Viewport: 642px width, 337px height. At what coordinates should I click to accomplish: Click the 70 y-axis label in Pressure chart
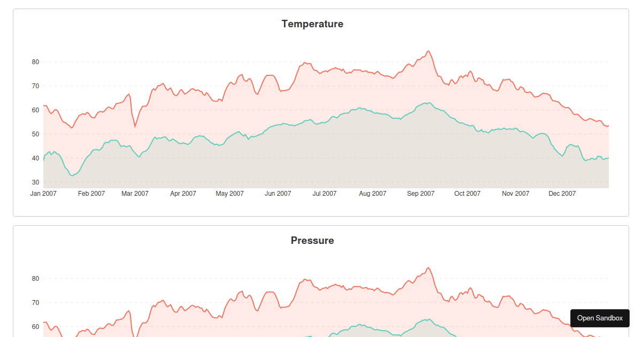pyautogui.click(x=36, y=303)
